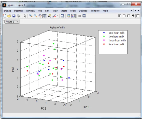
Task: Open the second Window menu before Help
Action: 95,11
